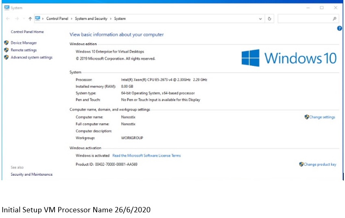
Task: Click the Full computer name label
Action: pos(92,124)
